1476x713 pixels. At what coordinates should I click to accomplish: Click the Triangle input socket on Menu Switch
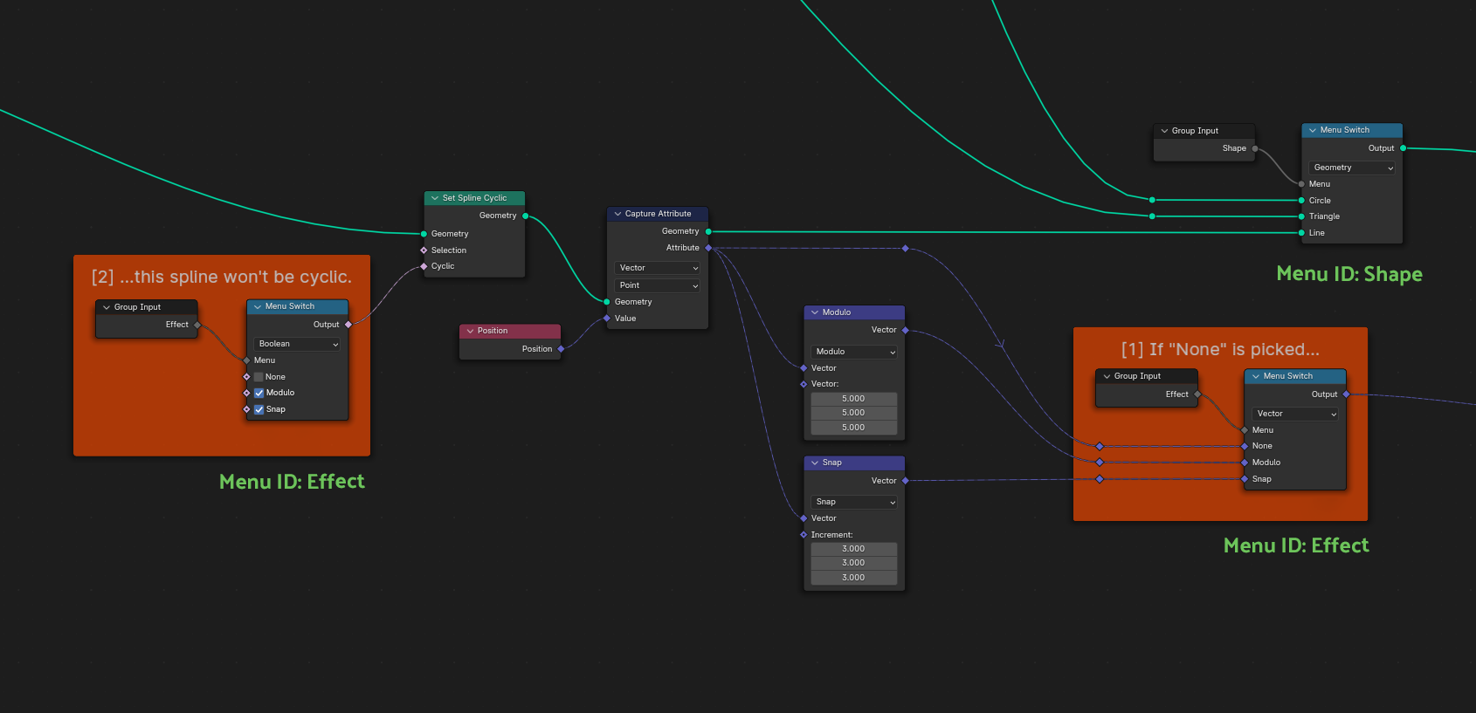click(x=1301, y=216)
